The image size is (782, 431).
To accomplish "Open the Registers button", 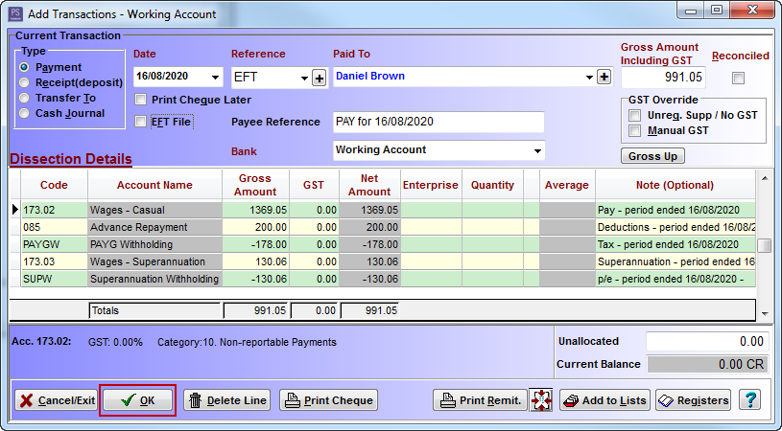I will click(693, 400).
